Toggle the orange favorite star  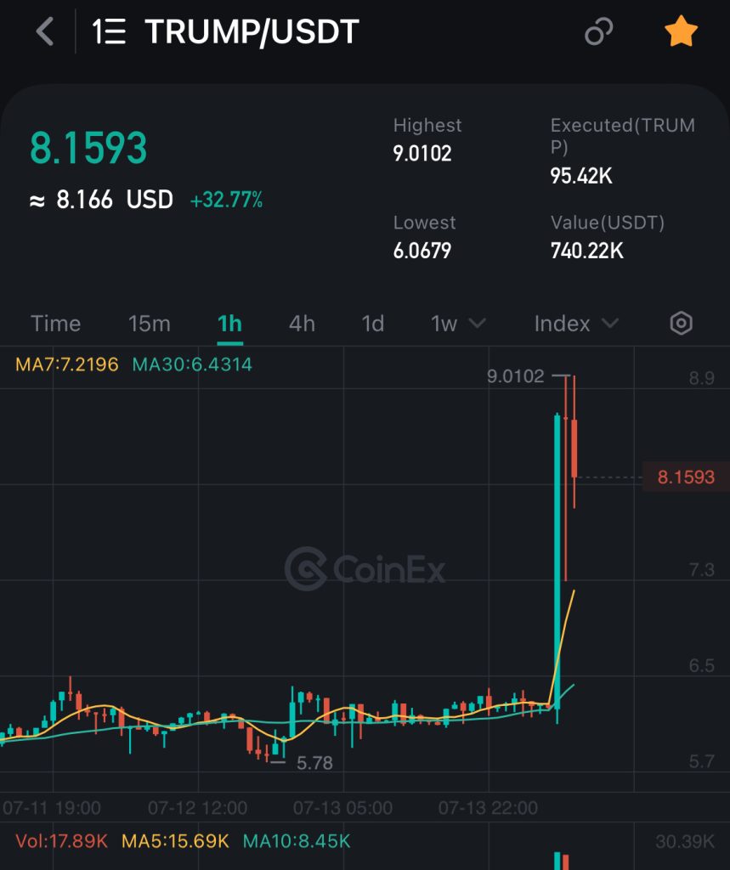coord(682,31)
